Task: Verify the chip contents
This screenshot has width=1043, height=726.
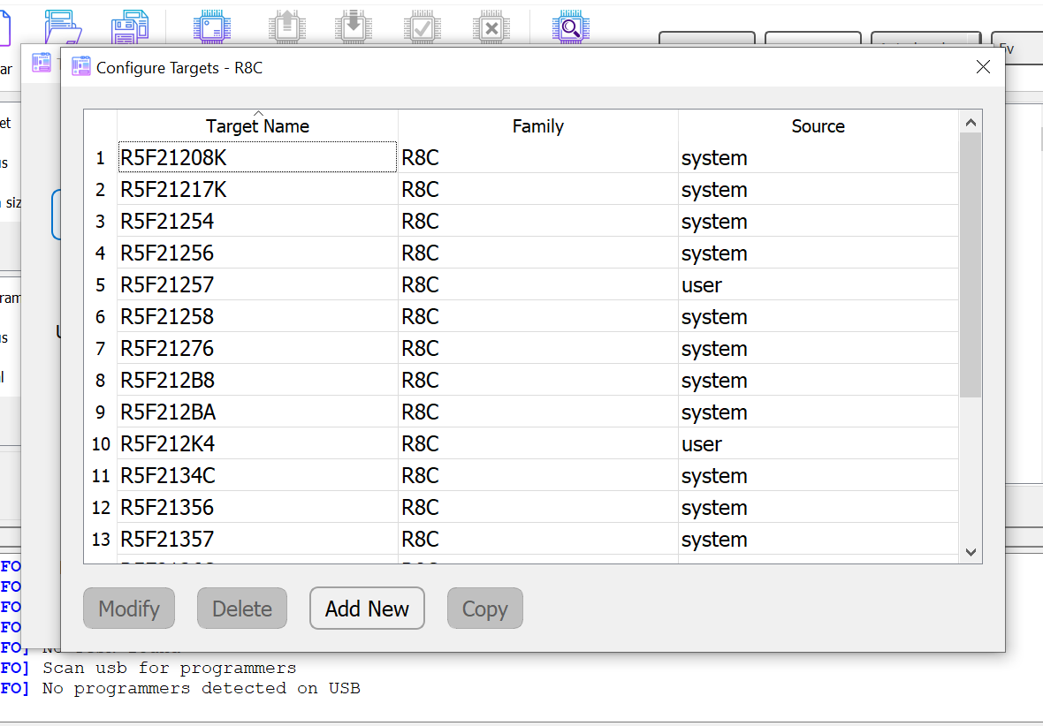Action: tap(422, 26)
